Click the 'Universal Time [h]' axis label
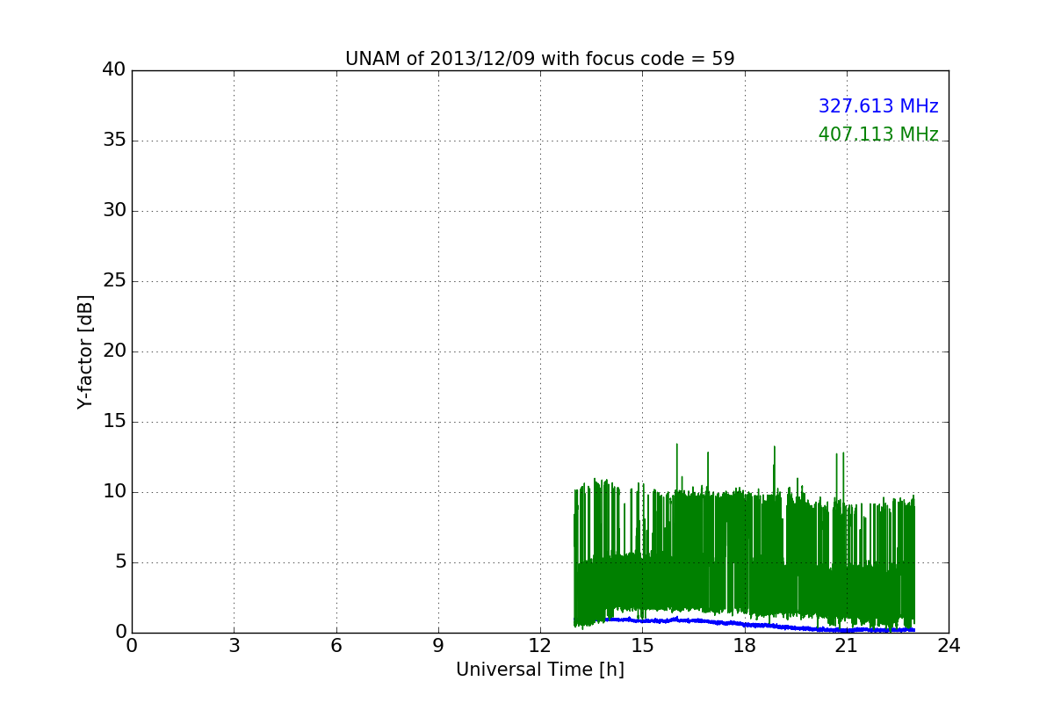 pos(539,670)
